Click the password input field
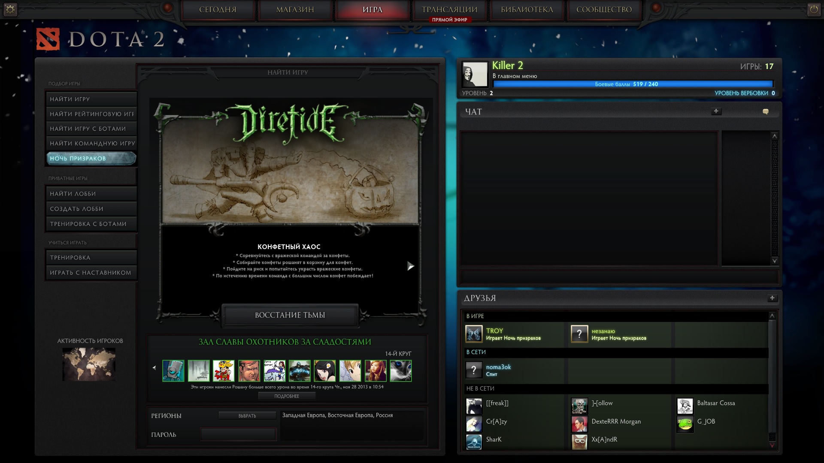The image size is (824, 463). tap(238, 434)
